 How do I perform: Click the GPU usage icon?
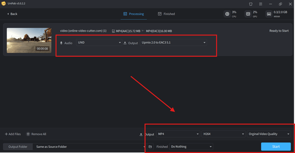pos(248,14)
